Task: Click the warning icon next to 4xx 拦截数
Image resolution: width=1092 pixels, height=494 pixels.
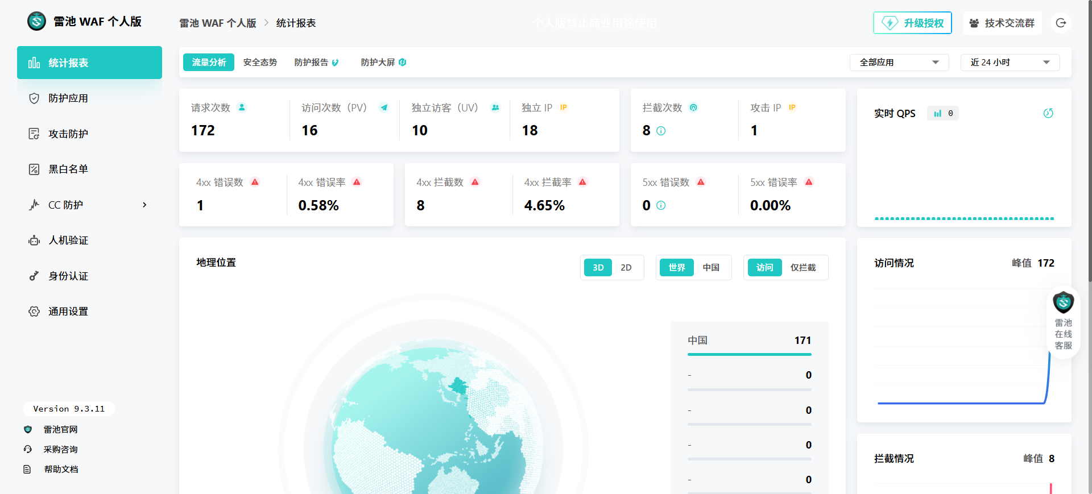Action: point(475,182)
